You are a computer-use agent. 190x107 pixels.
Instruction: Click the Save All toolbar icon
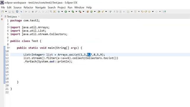pos(13,12)
